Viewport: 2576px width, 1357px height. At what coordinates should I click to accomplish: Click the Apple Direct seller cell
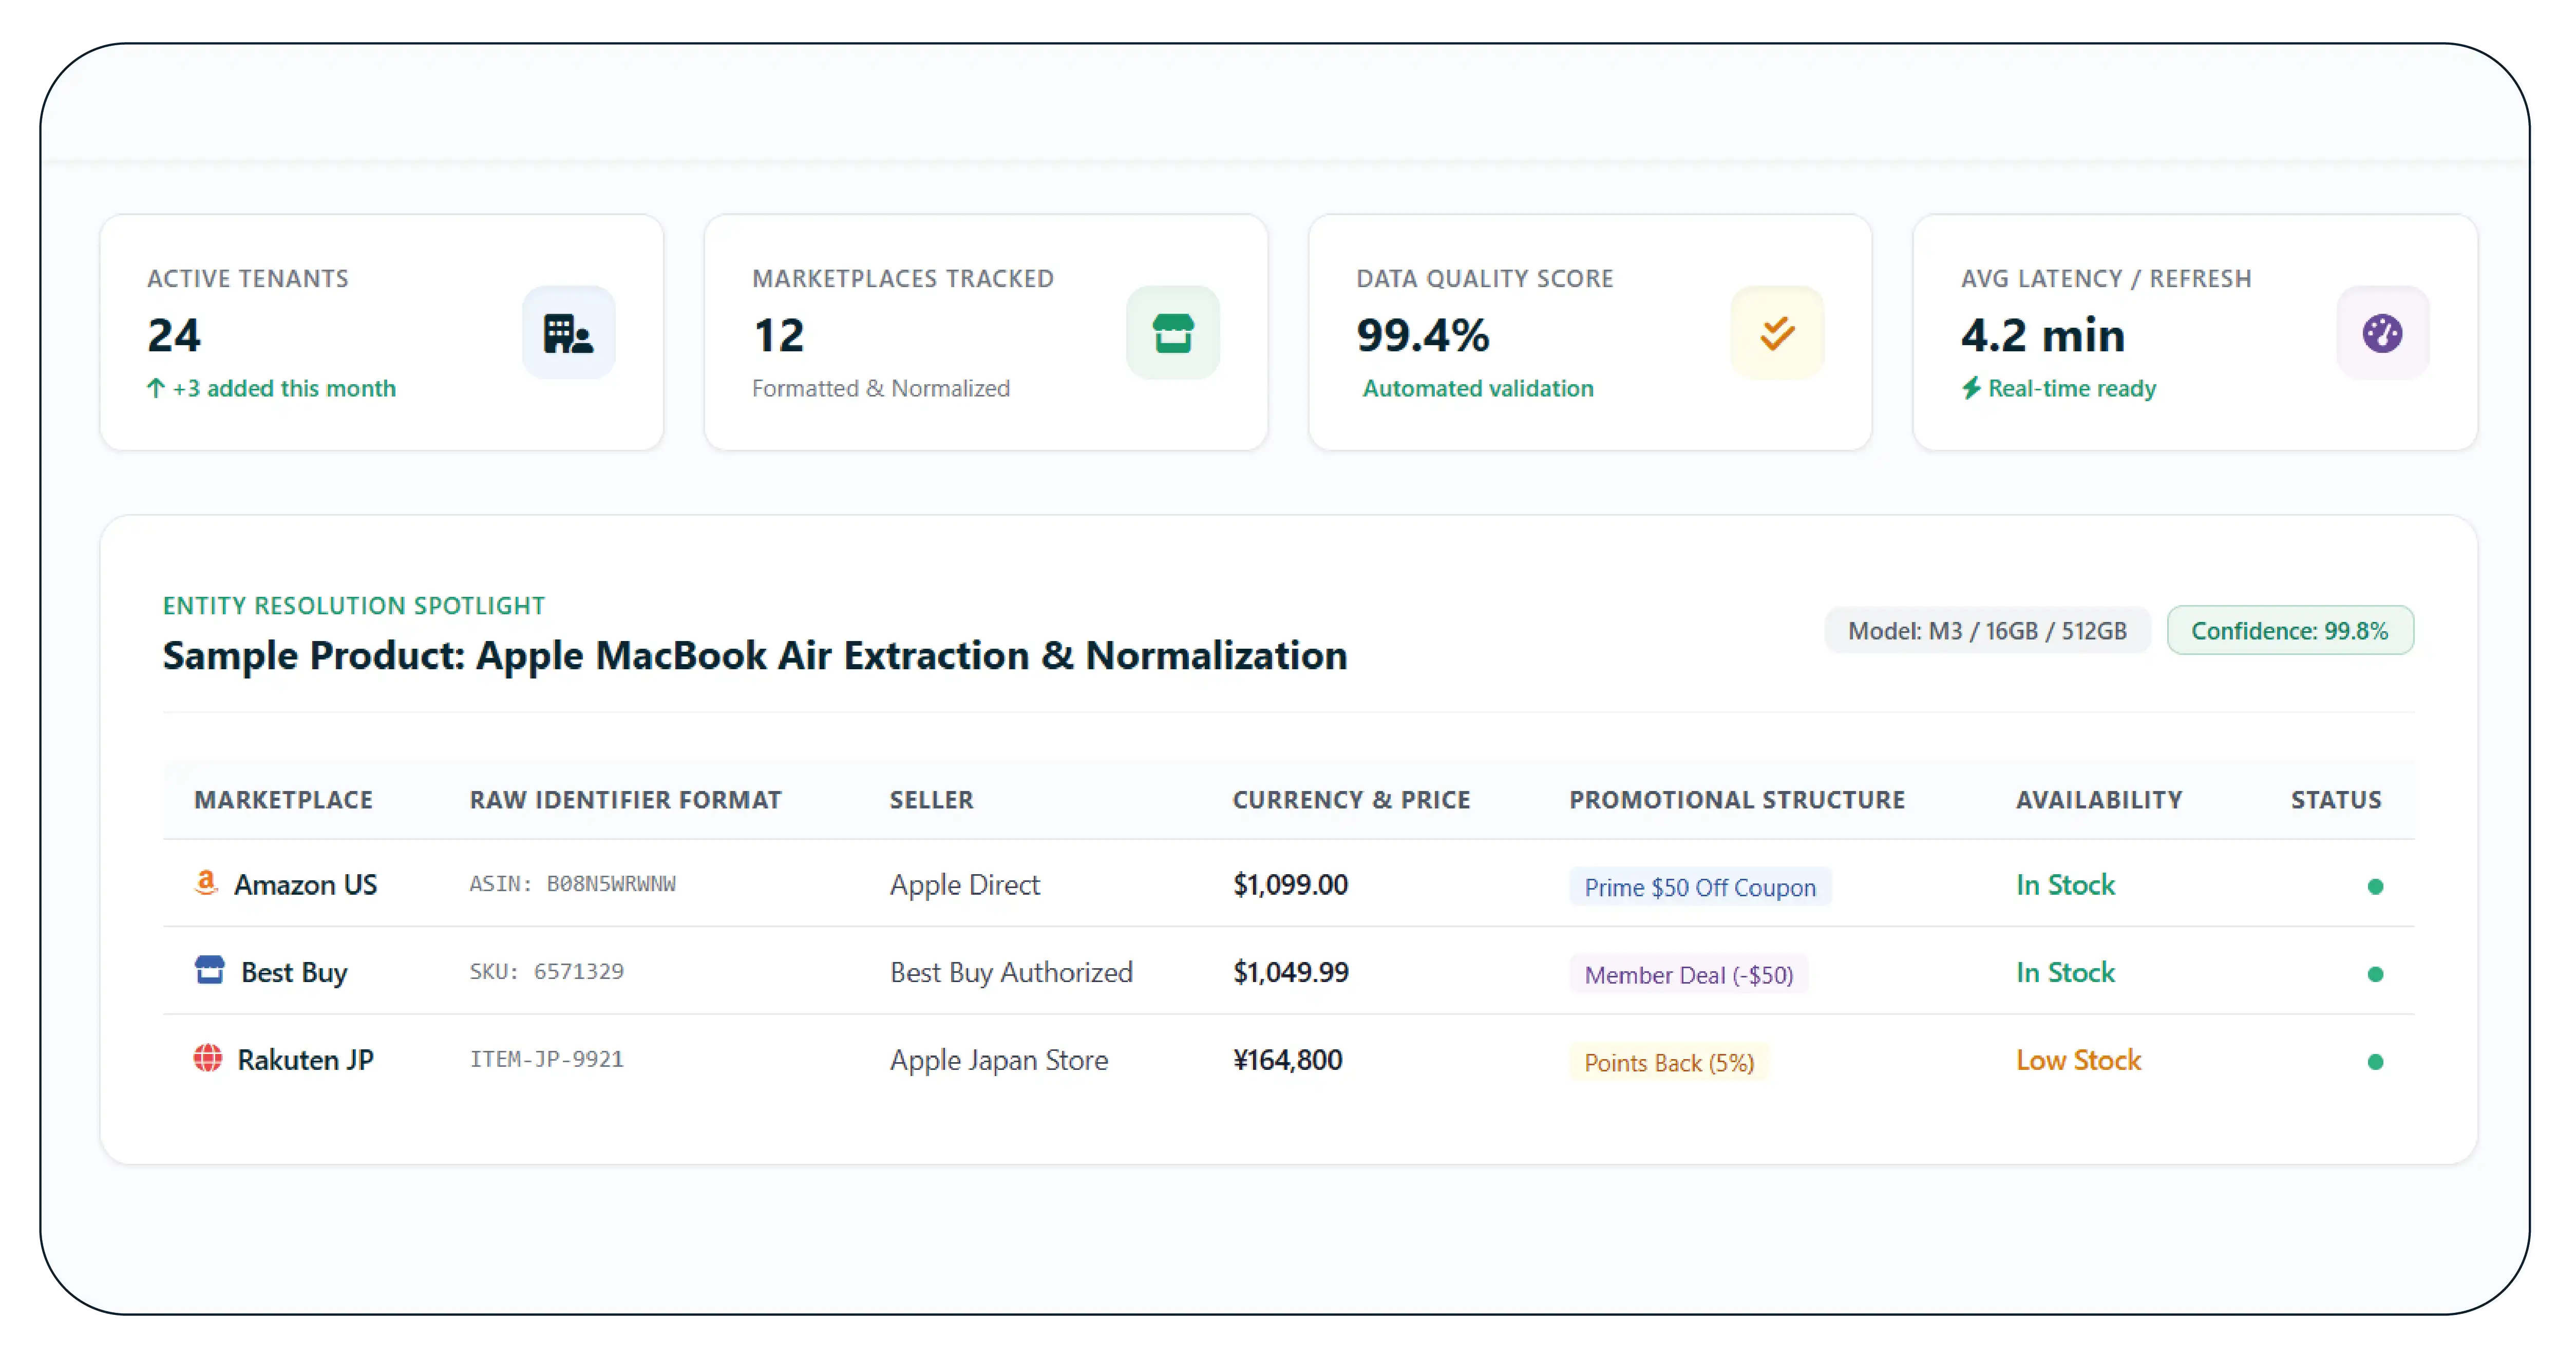[x=965, y=885]
